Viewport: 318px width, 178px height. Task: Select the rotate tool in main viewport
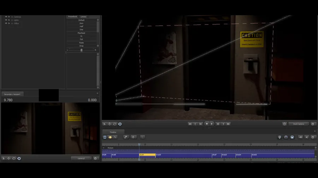point(115,124)
